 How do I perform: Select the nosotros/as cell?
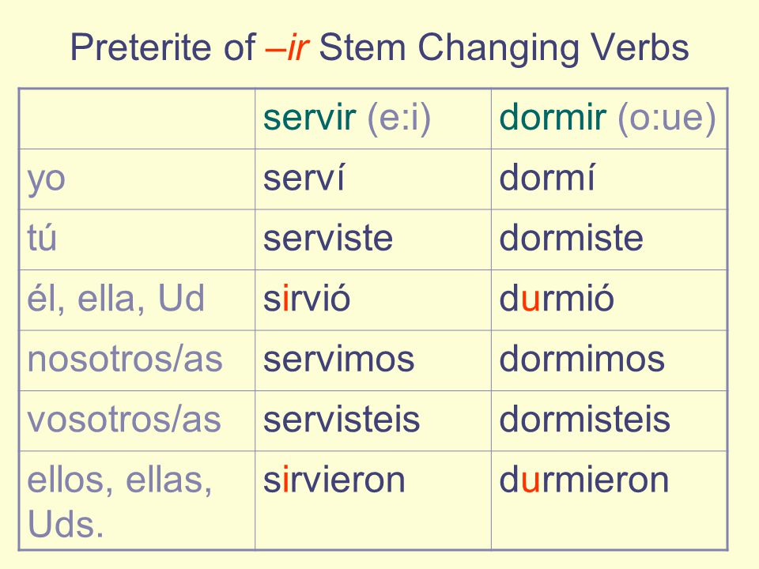pyautogui.click(x=137, y=360)
